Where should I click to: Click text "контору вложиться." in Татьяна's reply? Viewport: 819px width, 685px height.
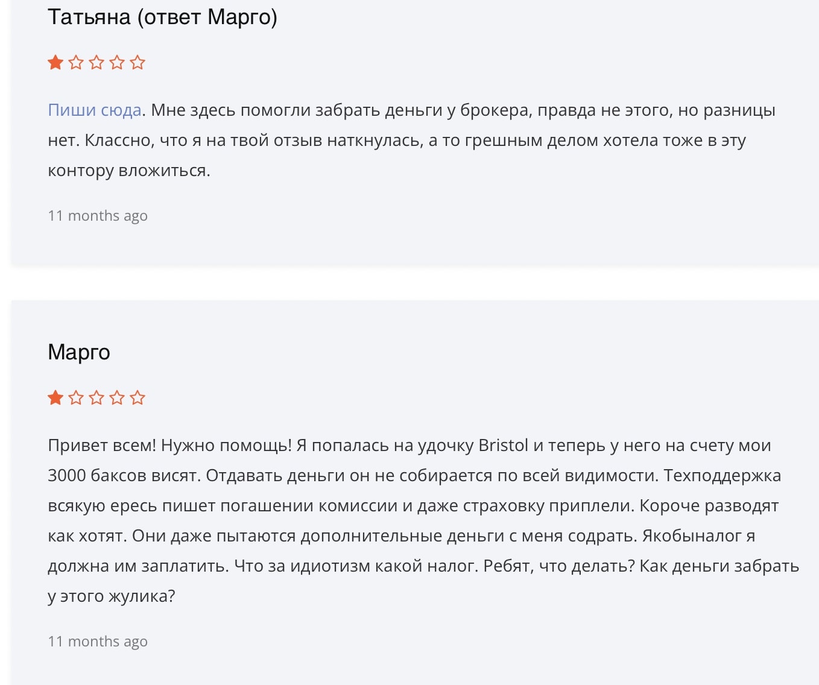click(x=129, y=171)
